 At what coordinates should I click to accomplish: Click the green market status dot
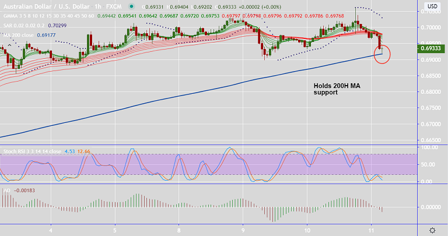tap(131, 6)
